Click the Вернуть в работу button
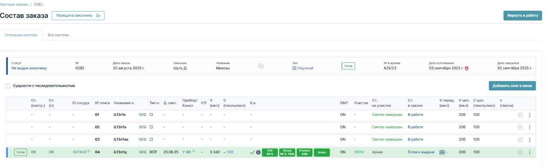Viewport: 548px width, 166px height. point(523,15)
